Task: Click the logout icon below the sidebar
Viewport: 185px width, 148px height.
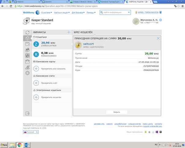Action: pyautogui.click(x=27, y=113)
